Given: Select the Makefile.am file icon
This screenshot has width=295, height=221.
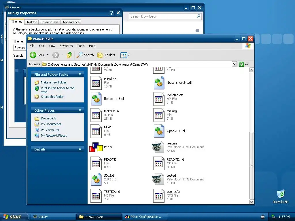Looking at the screenshot, I should tap(159, 99).
